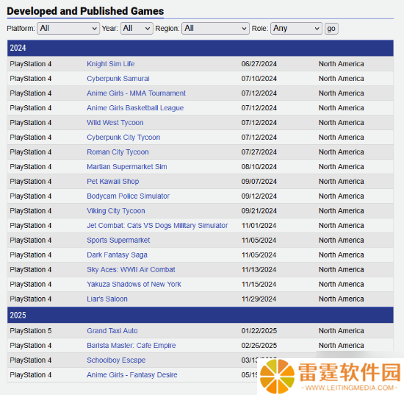Click Yakuza Shadows of New York link
Image resolution: width=404 pixels, height=395 pixels.
click(134, 285)
